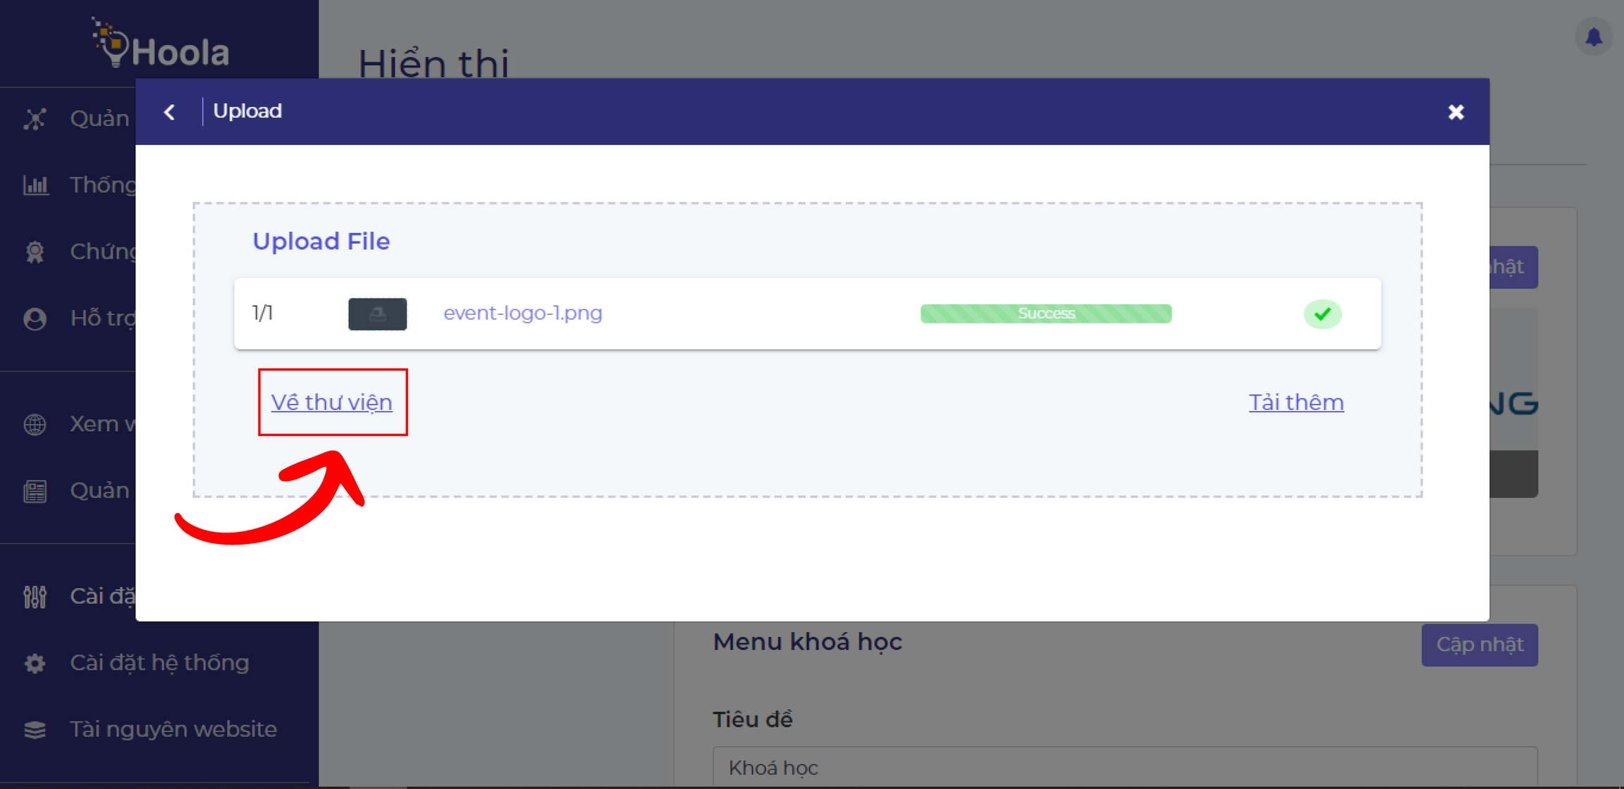Click the Hoola logo
The height and width of the screenshot is (789, 1624).
point(161,45)
